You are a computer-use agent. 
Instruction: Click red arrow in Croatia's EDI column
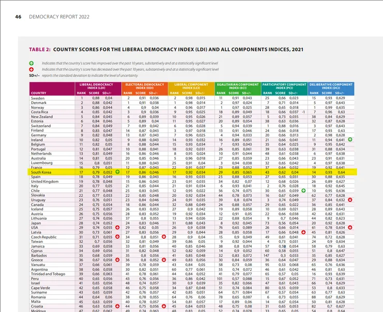click(x=164, y=306)
